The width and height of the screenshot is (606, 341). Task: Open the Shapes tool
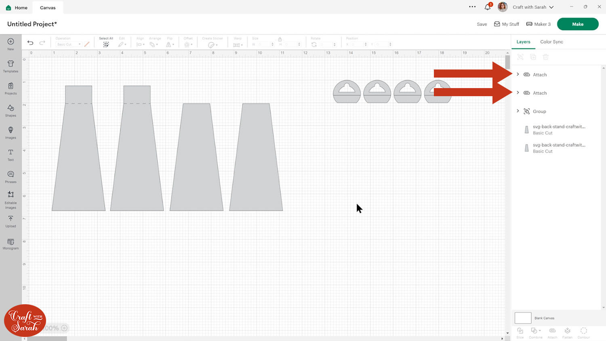tap(11, 111)
